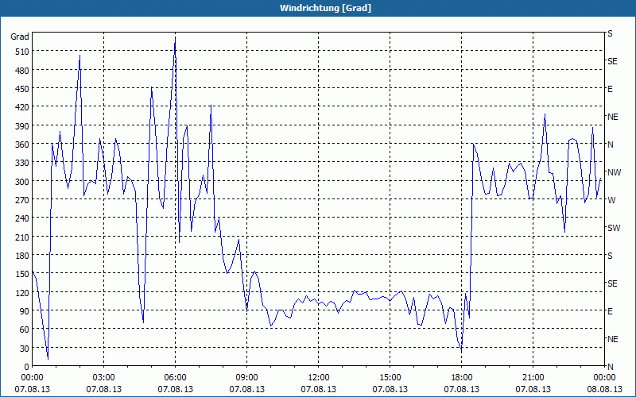The image size is (636, 397).
Task: Click the 00:00 label above 08.08.13
Action: tap(604, 378)
